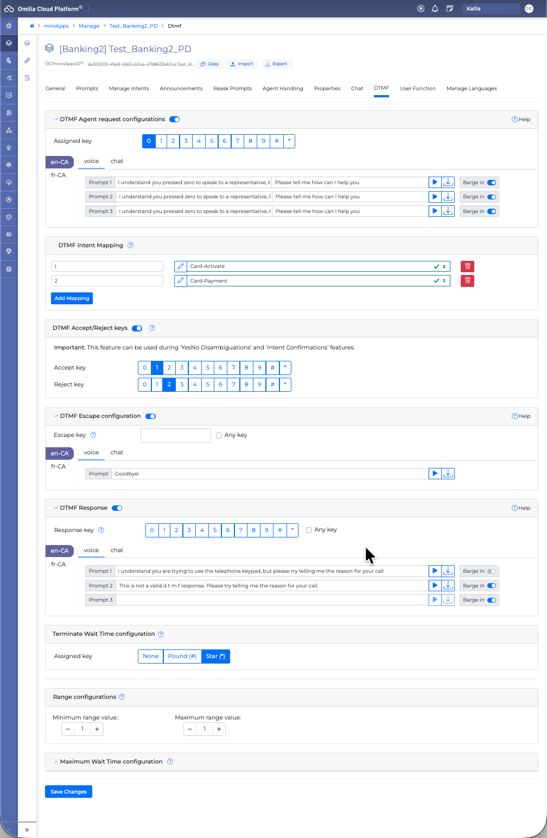The image size is (547, 838).
Task: Open the Card-Payment intent dropdown
Action: tap(319, 281)
